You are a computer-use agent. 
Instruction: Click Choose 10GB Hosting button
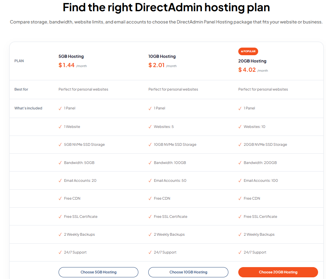coord(188,272)
